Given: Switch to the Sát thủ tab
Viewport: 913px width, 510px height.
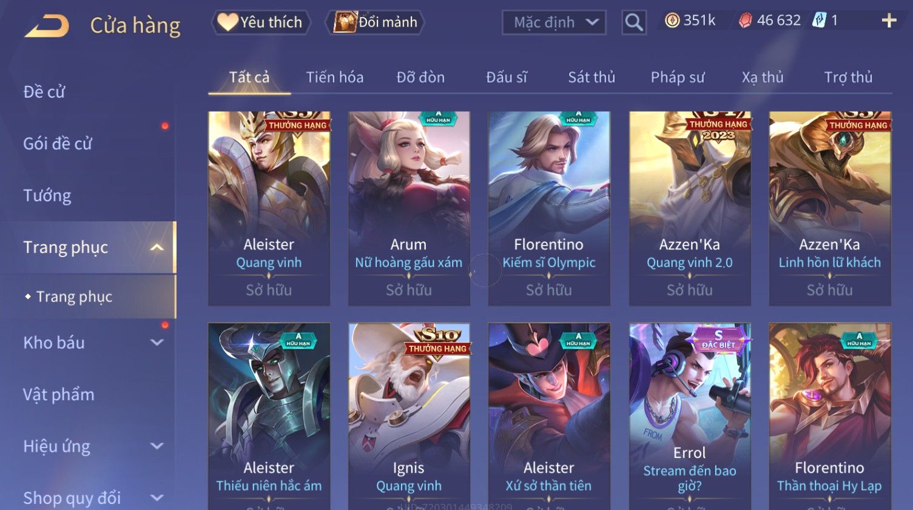Looking at the screenshot, I should click(x=591, y=78).
